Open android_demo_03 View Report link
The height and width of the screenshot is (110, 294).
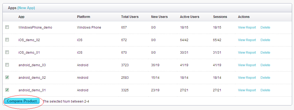(247, 65)
